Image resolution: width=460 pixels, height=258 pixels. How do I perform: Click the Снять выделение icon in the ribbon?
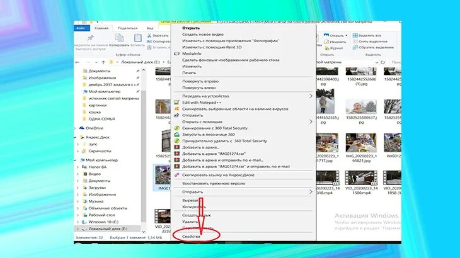(x=355, y=42)
